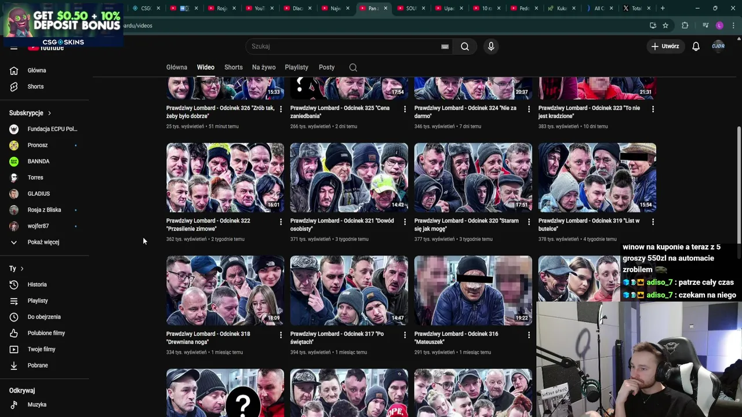Open title Odcinek 326 "Zrób tak, żeby było dobrze"
This screenshot has height=417, width=742.
220,112
